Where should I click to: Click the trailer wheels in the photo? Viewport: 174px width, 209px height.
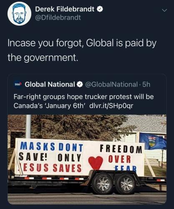tap(114, 184)
